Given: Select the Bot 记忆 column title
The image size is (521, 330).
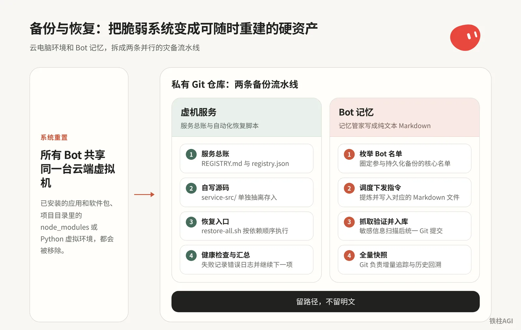Looking at the screenshot, I should coord(356,112).
